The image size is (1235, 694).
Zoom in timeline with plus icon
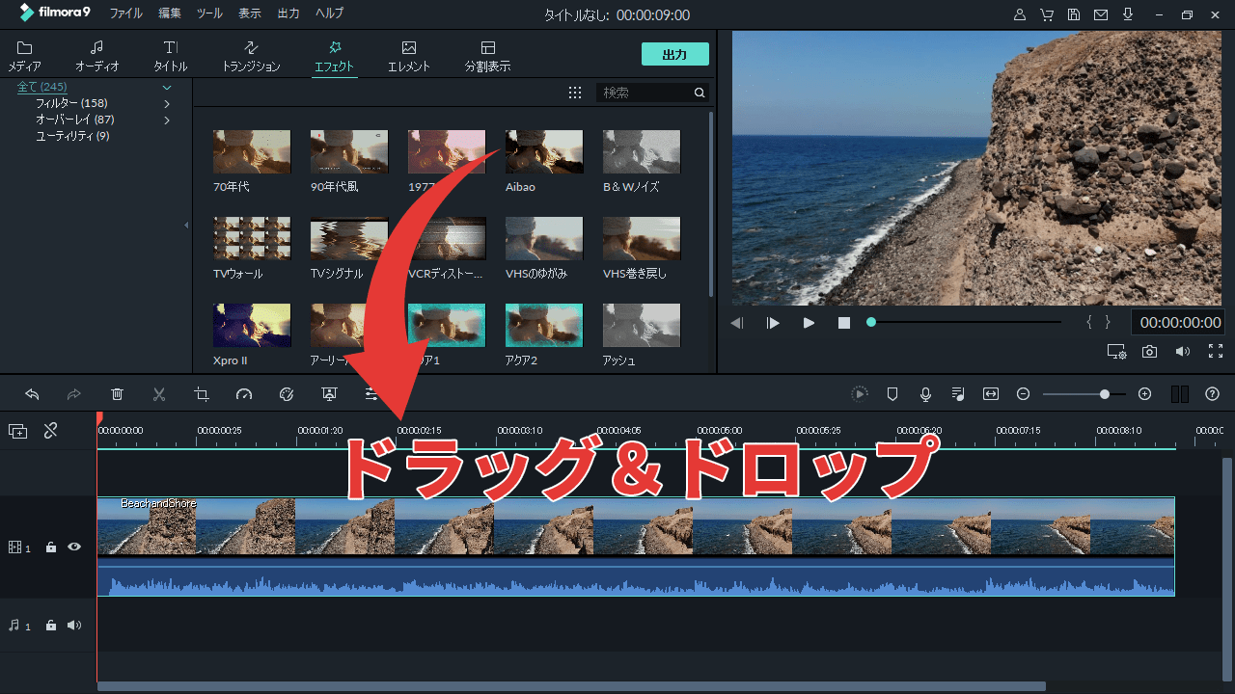point(1145,394)
